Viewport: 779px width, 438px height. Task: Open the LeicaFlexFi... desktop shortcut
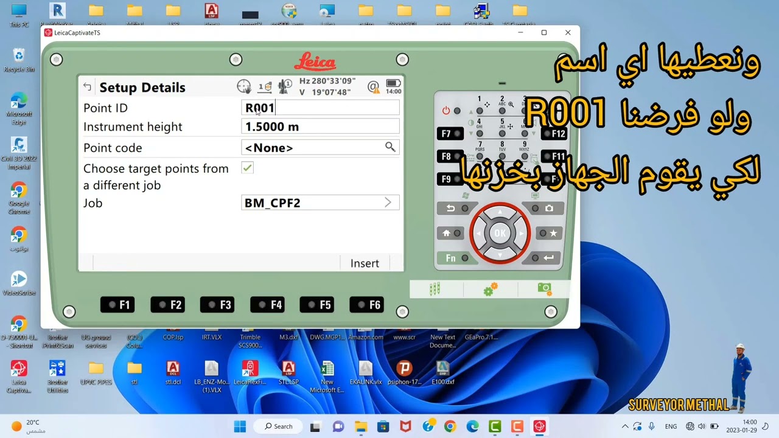click(250, 373)
